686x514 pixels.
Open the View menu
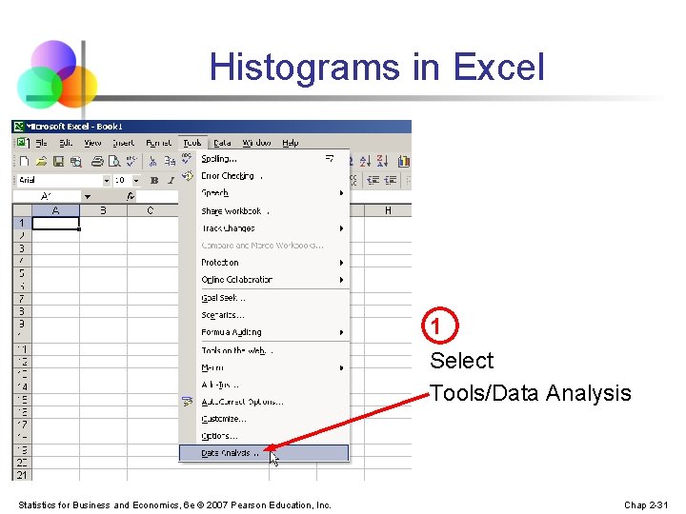click(x=92, y=143)
